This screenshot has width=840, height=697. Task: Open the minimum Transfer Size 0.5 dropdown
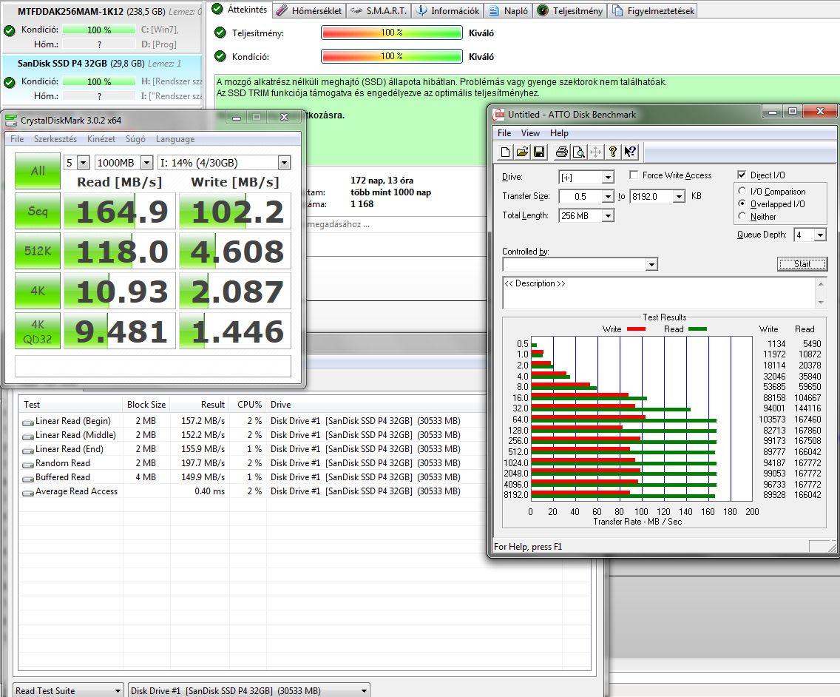[608, 197]
